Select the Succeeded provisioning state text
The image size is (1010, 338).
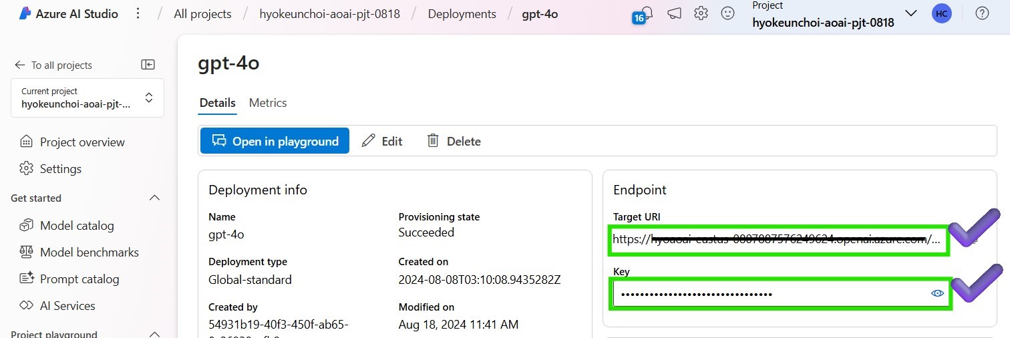tap(426, 232)
